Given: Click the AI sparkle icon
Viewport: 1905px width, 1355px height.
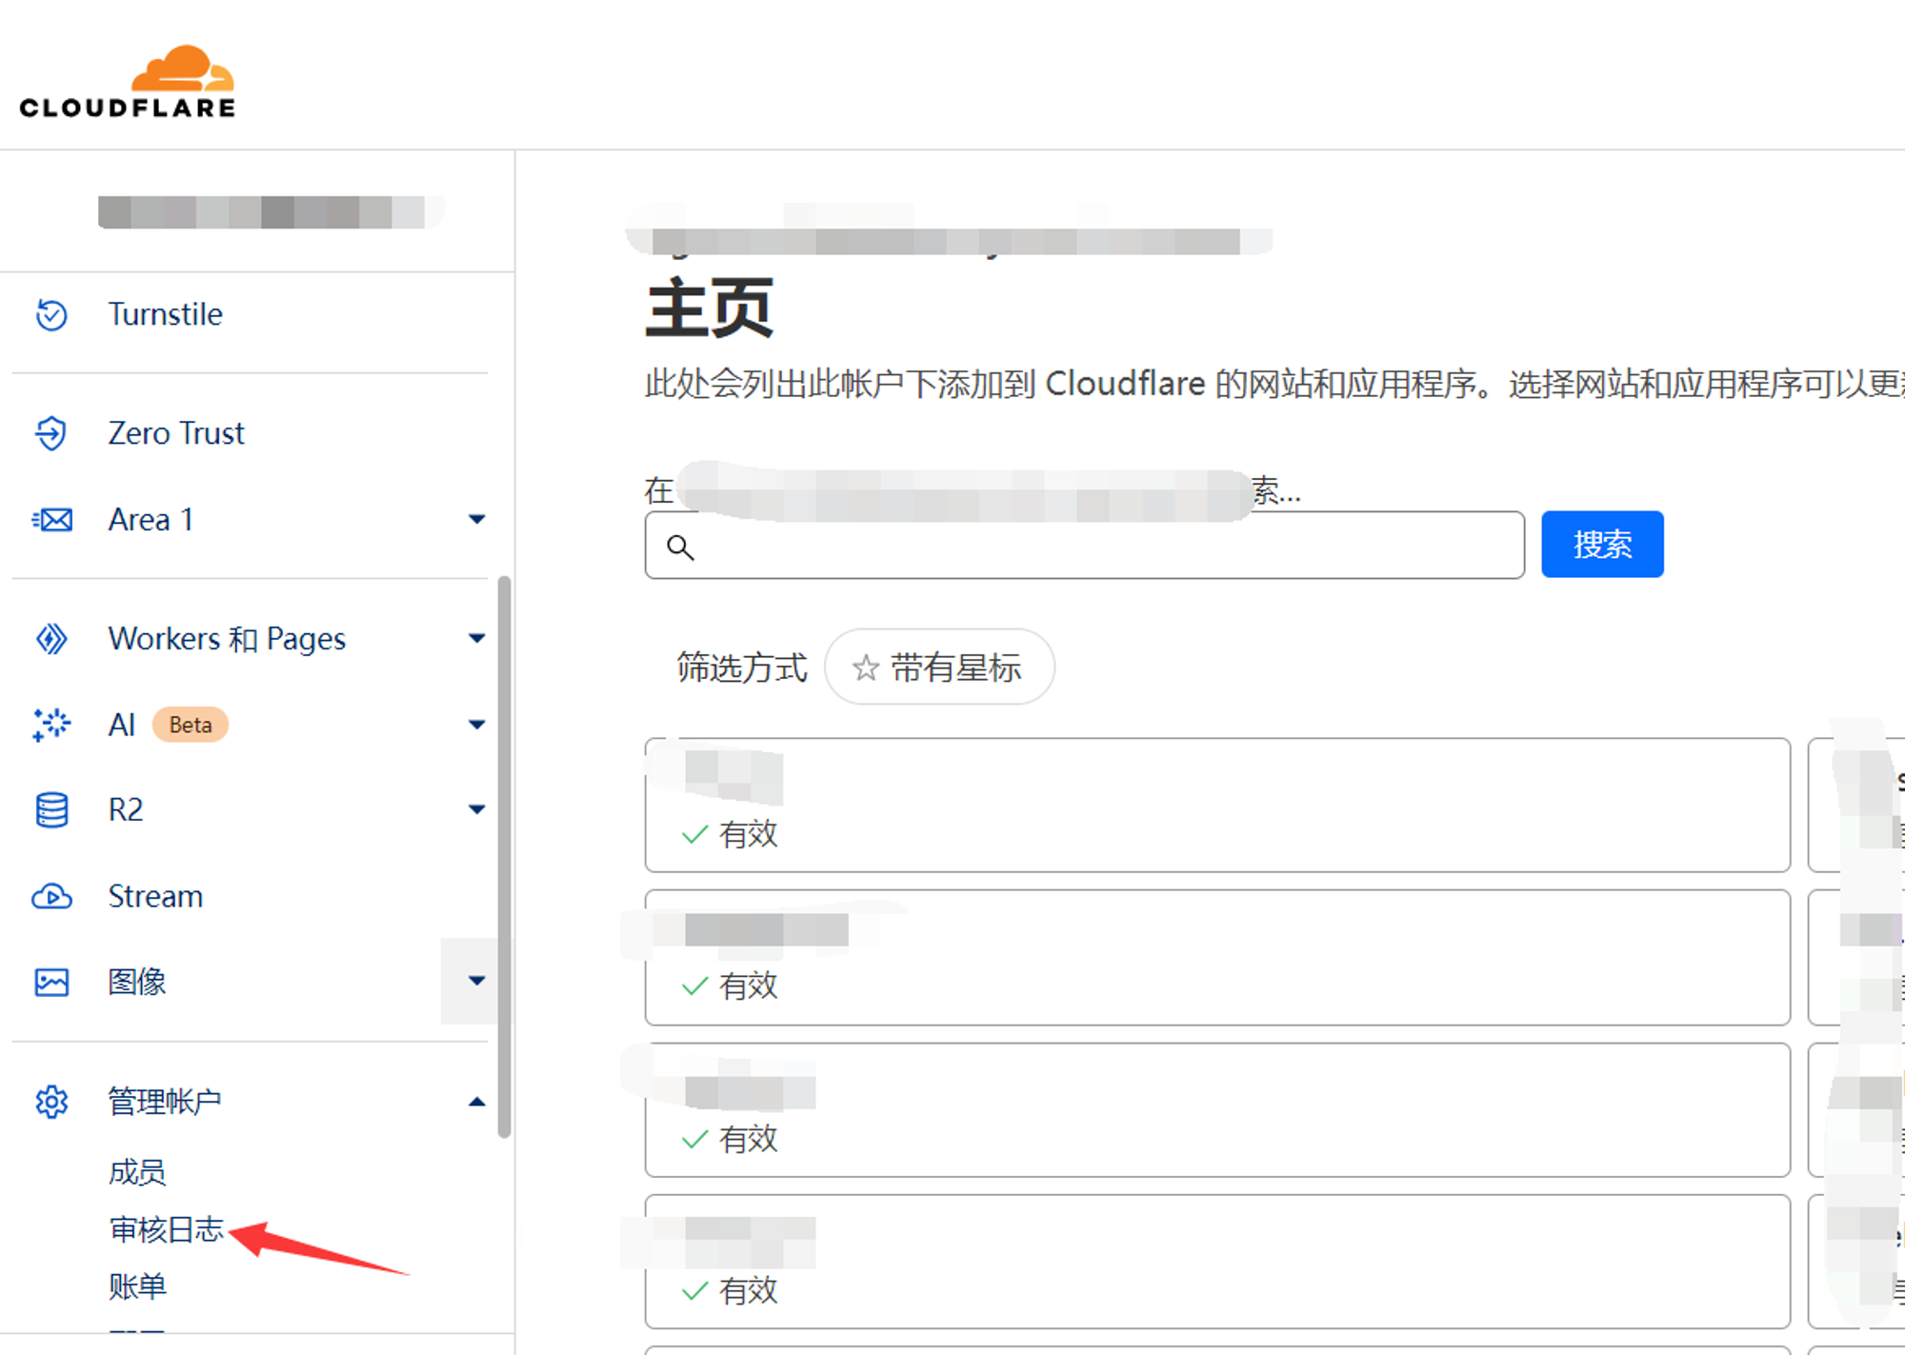Looking at the screenshot, I should coord(51,725).
